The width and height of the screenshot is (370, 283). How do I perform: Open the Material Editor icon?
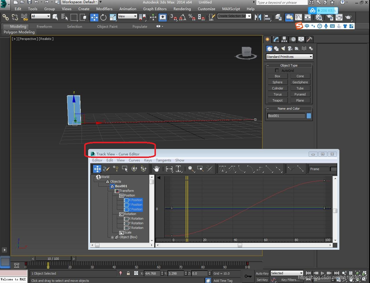click(319, 17)
